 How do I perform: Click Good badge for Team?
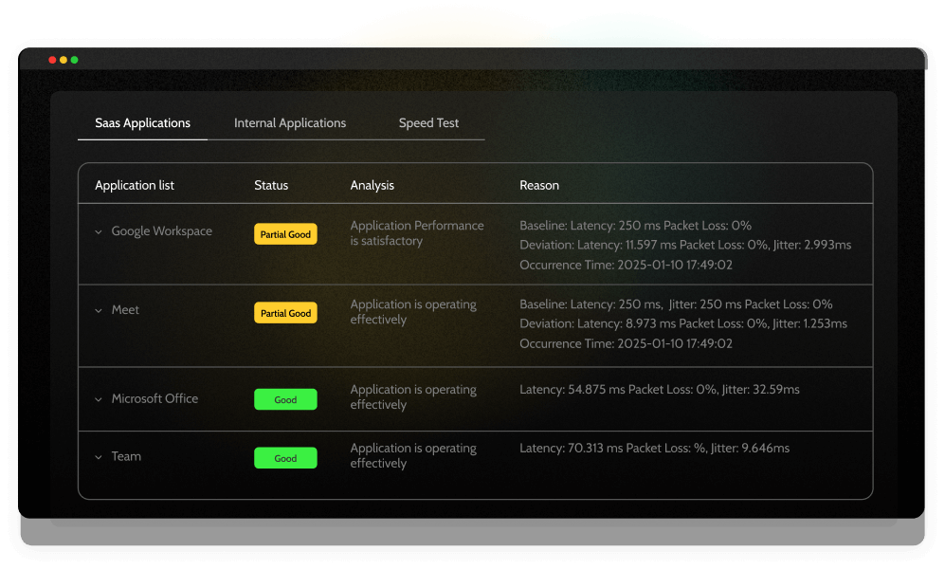pyautogui.click(x=285, y=458)
